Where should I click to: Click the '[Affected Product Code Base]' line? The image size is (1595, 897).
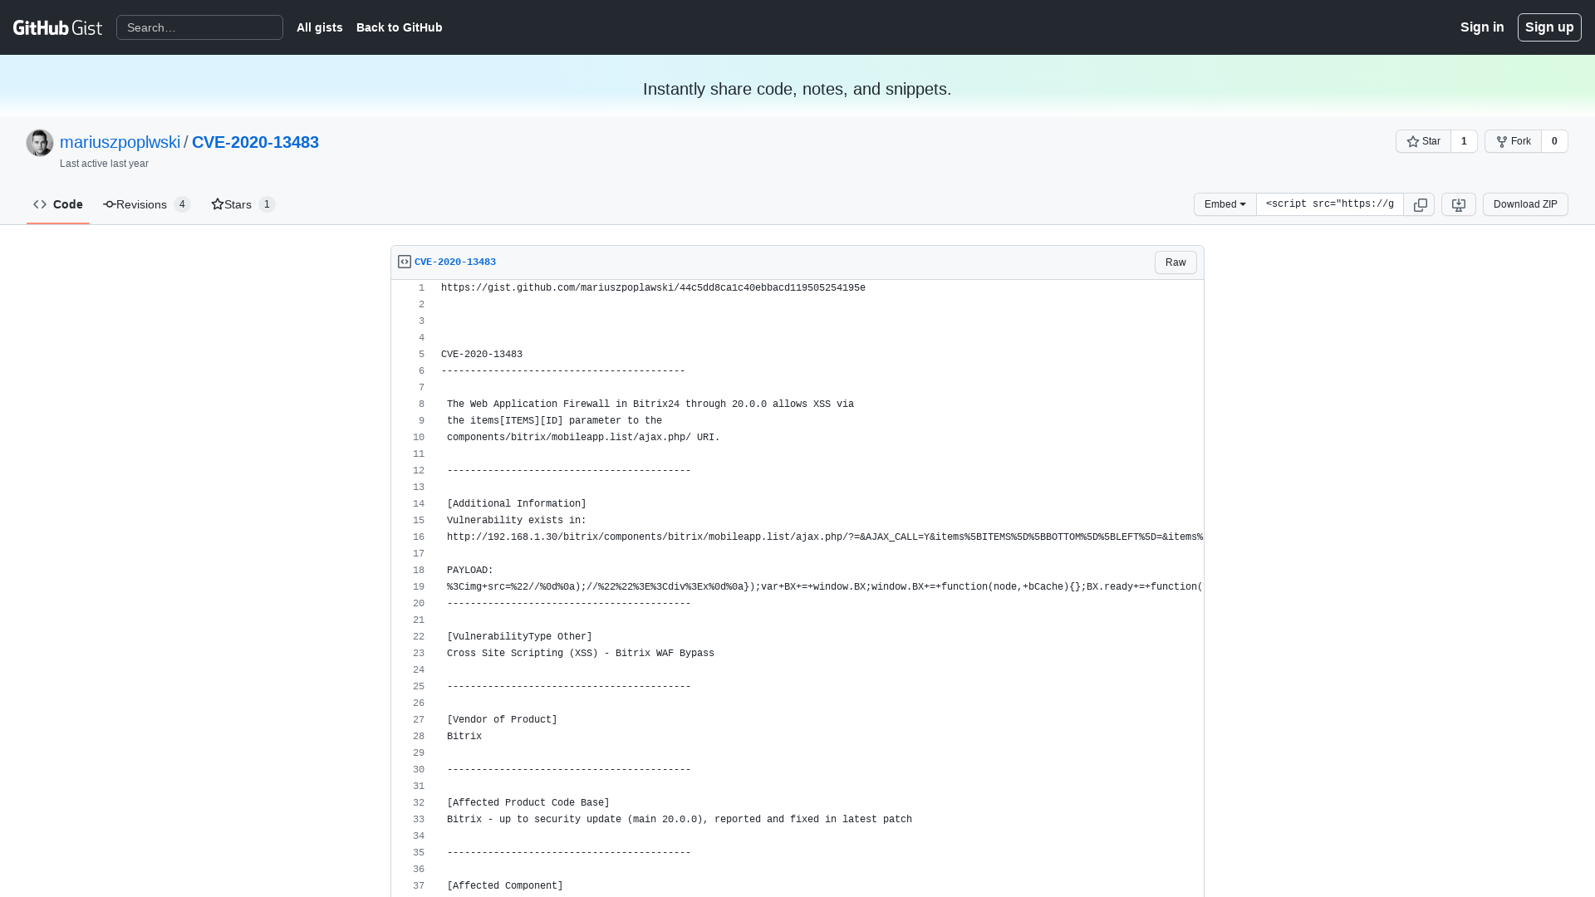[x=528, y=803]
